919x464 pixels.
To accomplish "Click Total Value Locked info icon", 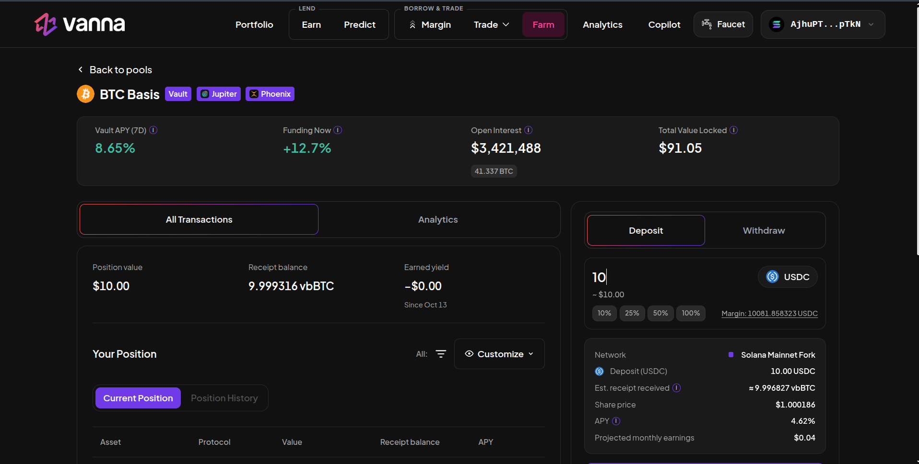I will (733, 130).
